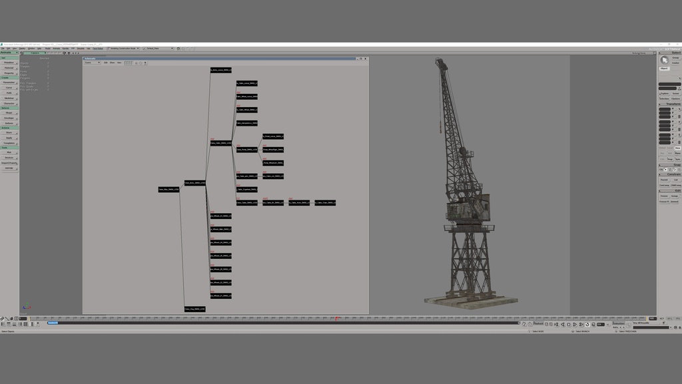Open the Face Robot menu
The image size is (682, 384).
(97, 49)
